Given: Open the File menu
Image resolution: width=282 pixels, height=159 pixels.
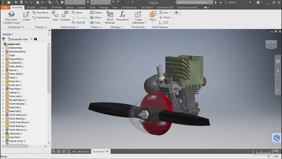Looking at the screenshot, I should coord(5,7).
